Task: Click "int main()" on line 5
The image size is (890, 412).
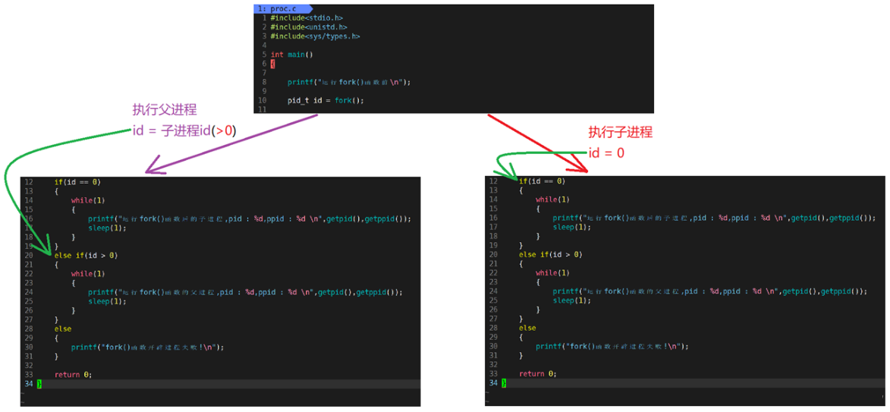Action: [292, 55]
